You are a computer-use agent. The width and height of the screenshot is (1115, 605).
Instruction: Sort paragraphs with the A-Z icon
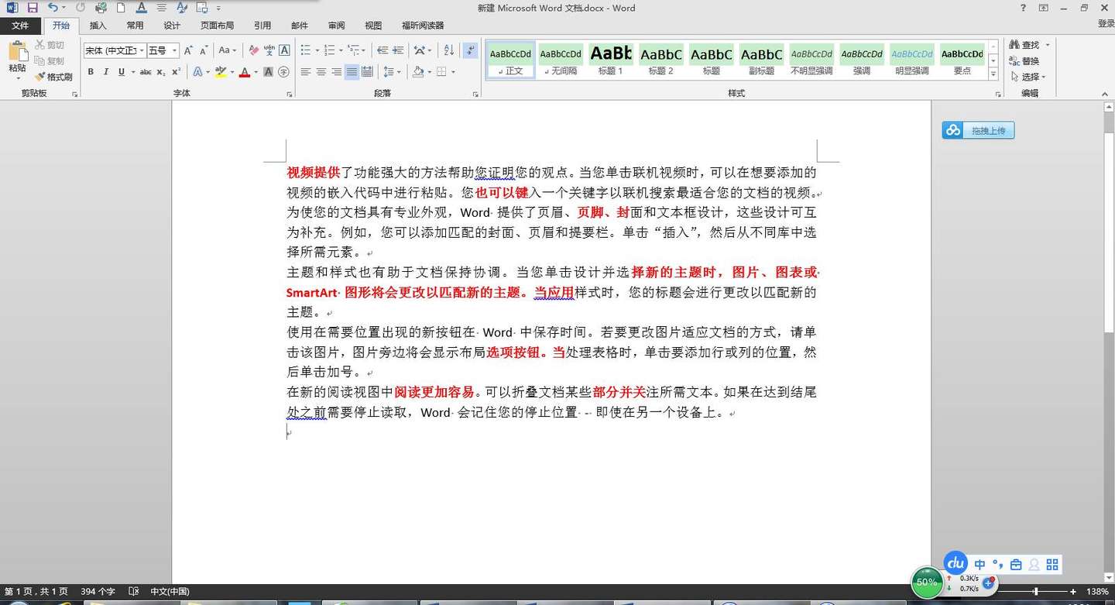click(449, 50)
